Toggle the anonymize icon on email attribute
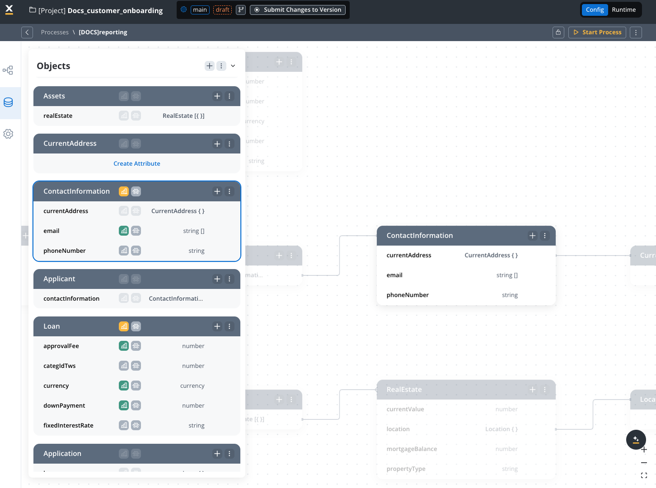This screenshot has width=656, height=488. (x=136, y=231)
